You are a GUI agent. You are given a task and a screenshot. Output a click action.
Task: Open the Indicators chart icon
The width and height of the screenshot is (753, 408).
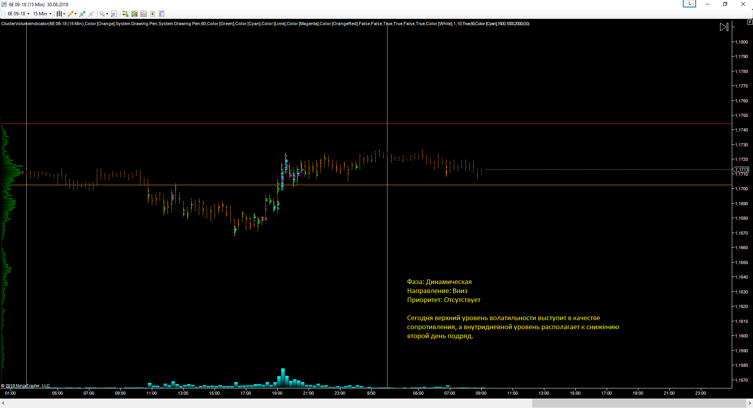144,14
